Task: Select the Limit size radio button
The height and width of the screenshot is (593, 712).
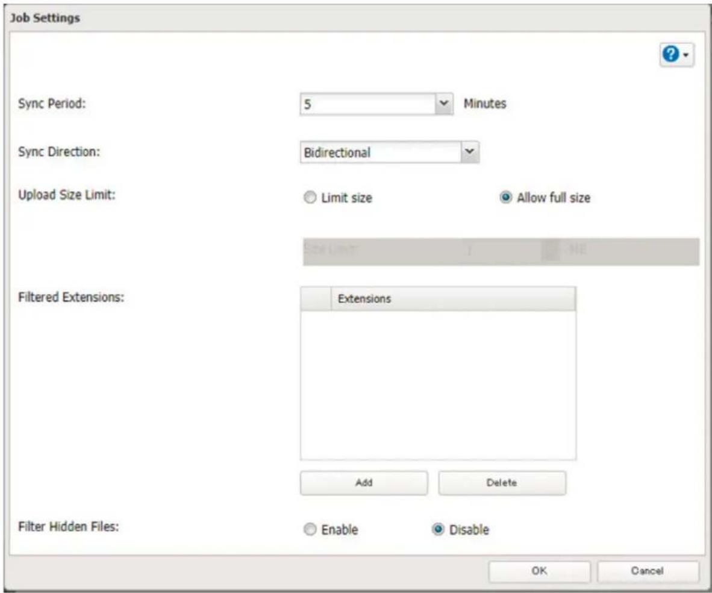Action: pos(310,198)
